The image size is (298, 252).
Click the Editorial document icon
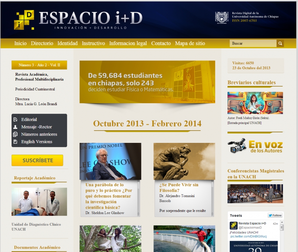[15, 119]
